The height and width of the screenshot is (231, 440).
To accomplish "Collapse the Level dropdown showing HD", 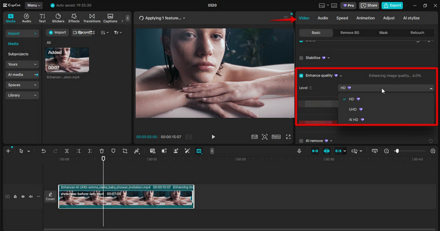I will tap(386, 88).
